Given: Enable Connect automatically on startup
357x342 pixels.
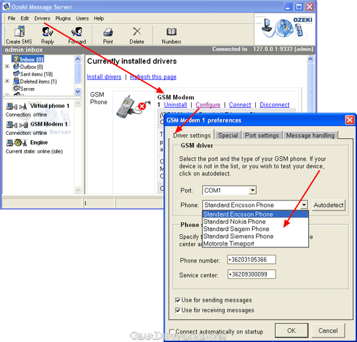Looking at the screenshot, I should (173, 331).
